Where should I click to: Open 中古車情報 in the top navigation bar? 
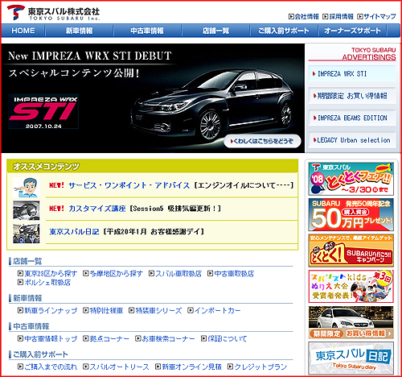(x=147, y=31)
